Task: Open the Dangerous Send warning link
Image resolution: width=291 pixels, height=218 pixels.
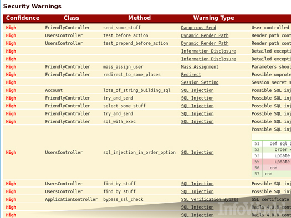Action: pos(198,28)
